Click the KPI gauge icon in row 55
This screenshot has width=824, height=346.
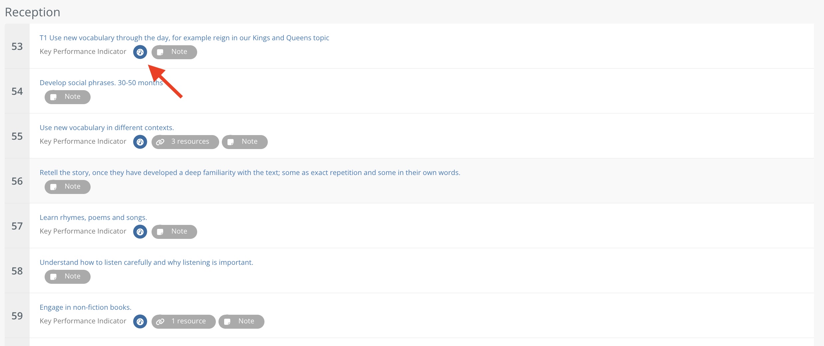click(x=140, y=142)
